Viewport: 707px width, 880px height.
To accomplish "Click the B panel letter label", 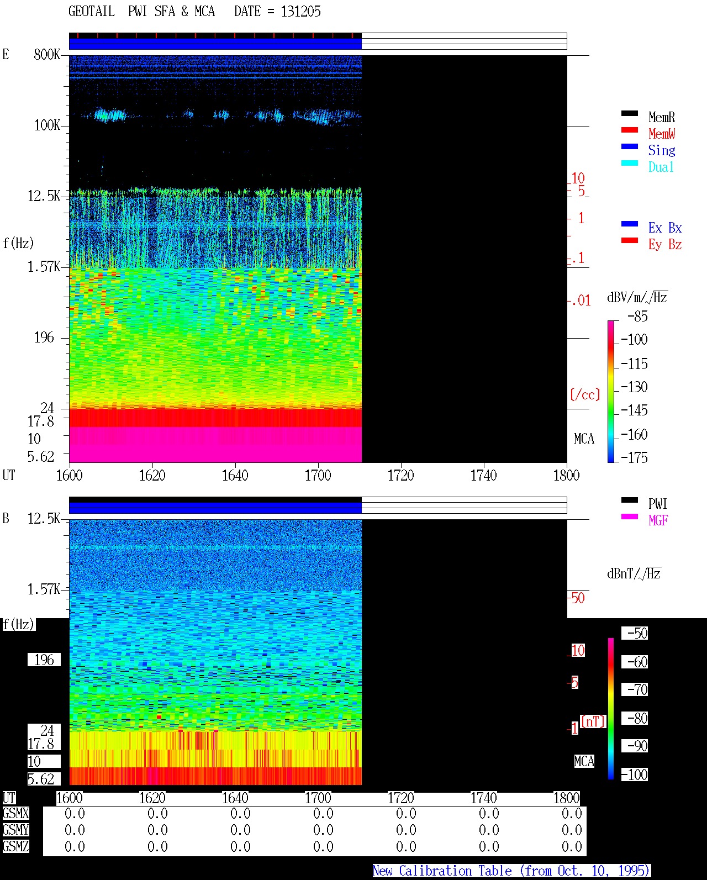I will tap(6, 518).
